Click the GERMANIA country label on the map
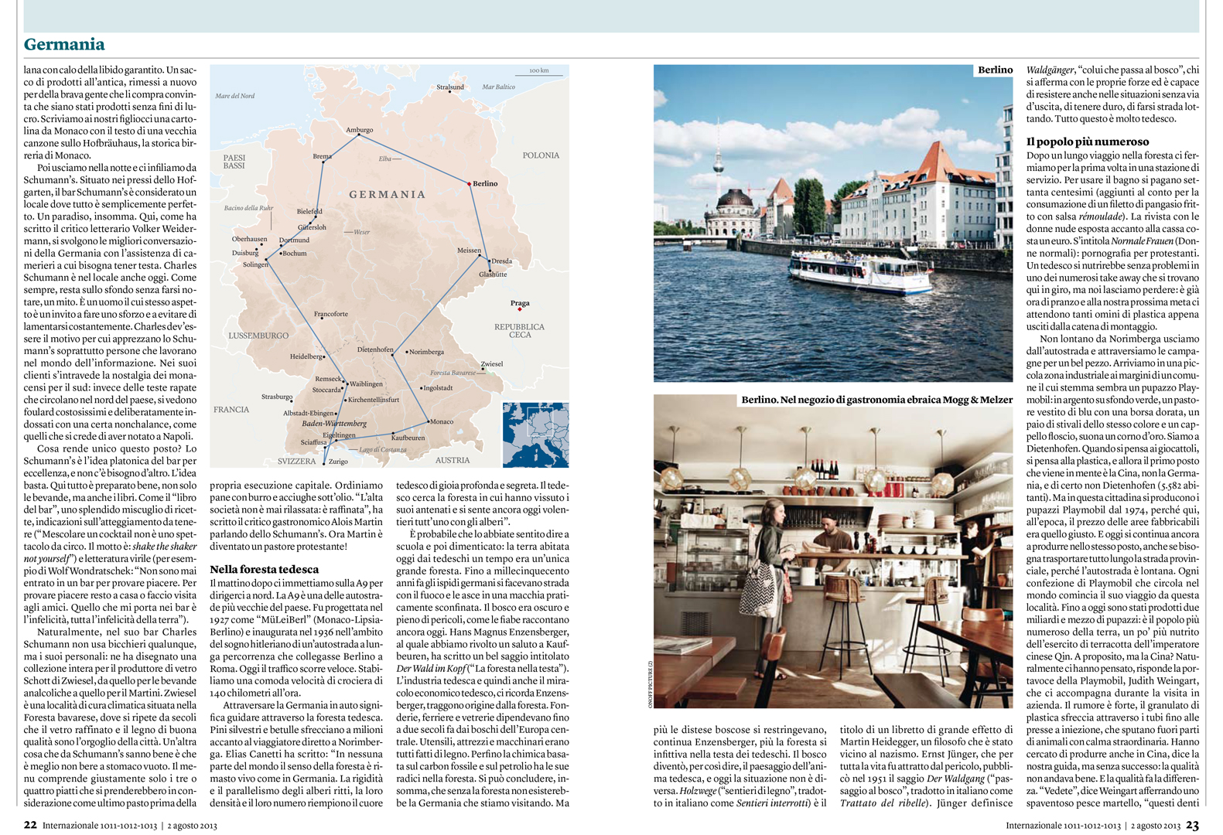Image resolution: width=1223 pixels, height=835 pixels. [x=387, y=195]
